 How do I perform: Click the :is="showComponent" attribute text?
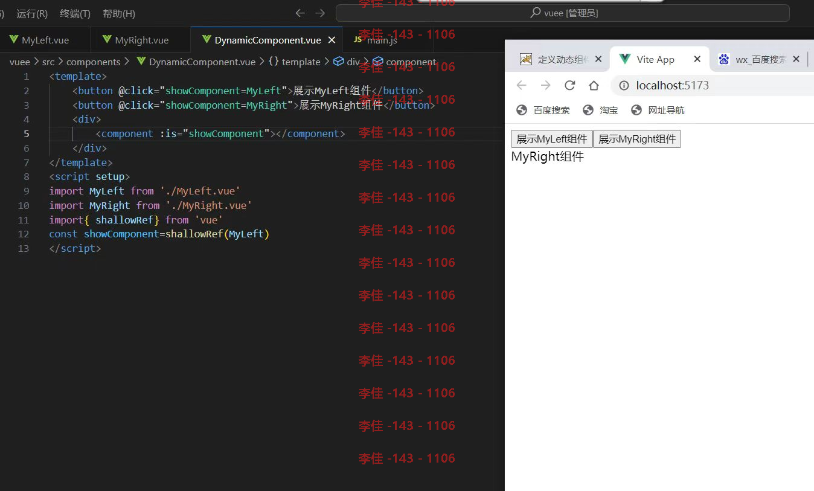pyautogui.click(x=214, y=133)
